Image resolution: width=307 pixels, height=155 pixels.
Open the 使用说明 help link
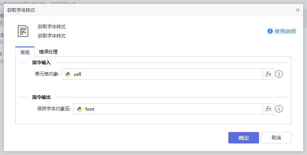[x=285, y=31]
